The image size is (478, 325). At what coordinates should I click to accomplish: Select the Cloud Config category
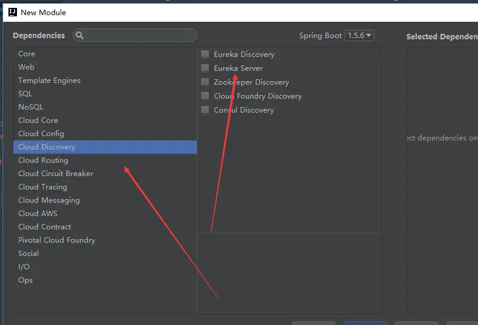105,133
